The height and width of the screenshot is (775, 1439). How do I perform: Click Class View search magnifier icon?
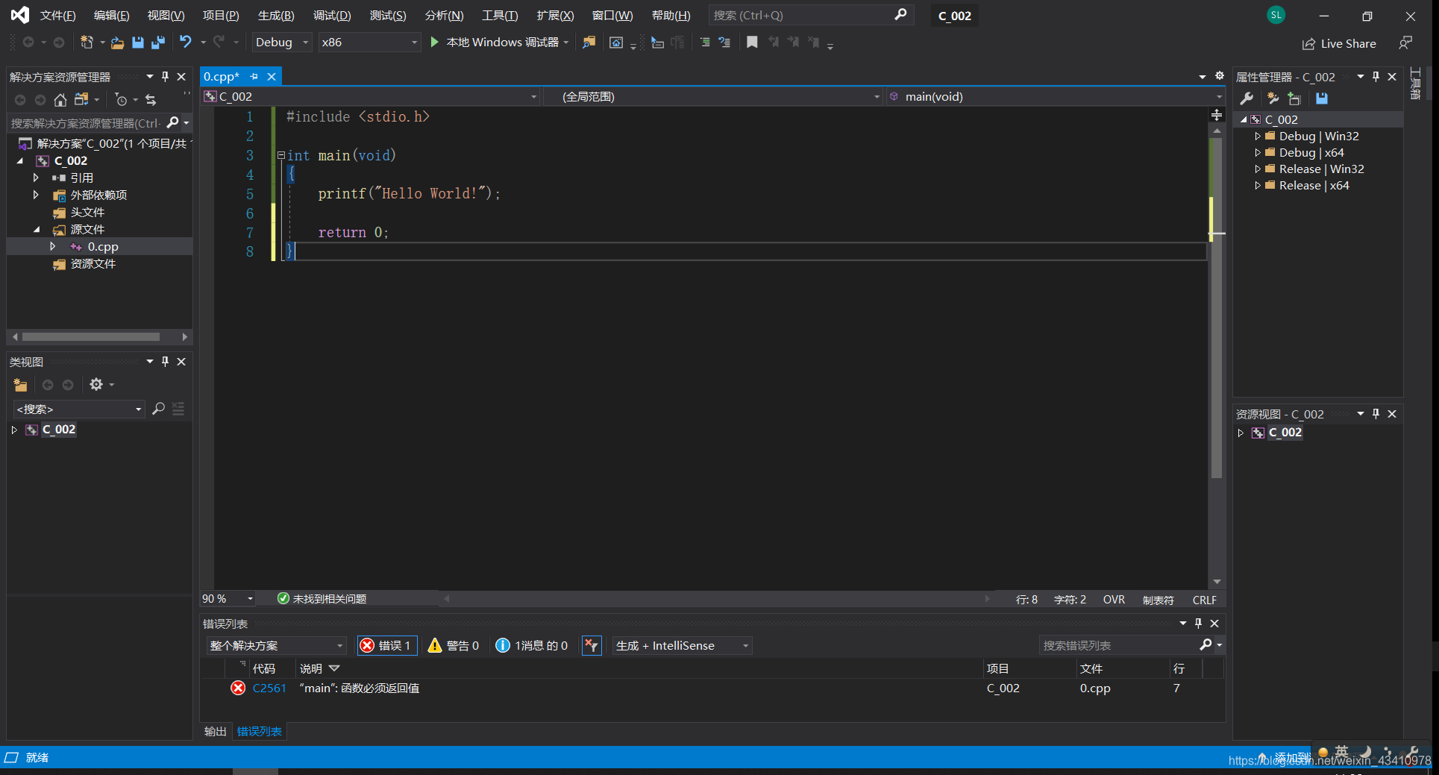[x=158, y=409]
